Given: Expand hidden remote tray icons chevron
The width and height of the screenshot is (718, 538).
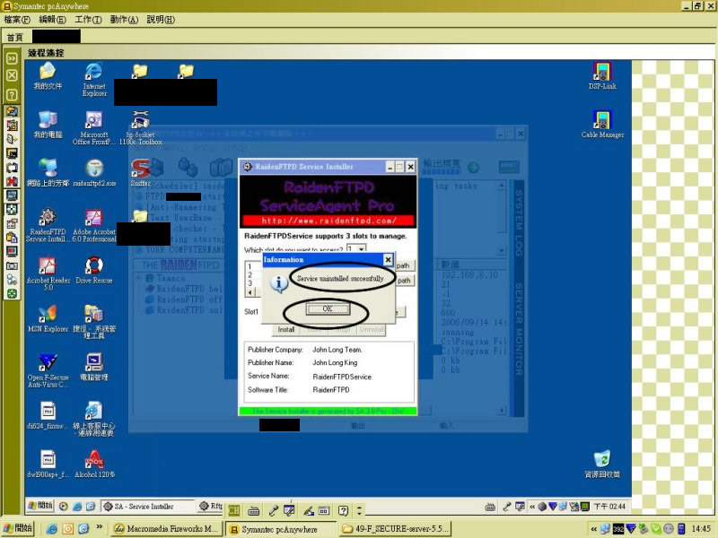Looking at the screenshot, I should pos(531,507).
